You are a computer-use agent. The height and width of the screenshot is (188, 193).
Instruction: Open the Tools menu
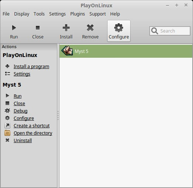tap(39, 14)
